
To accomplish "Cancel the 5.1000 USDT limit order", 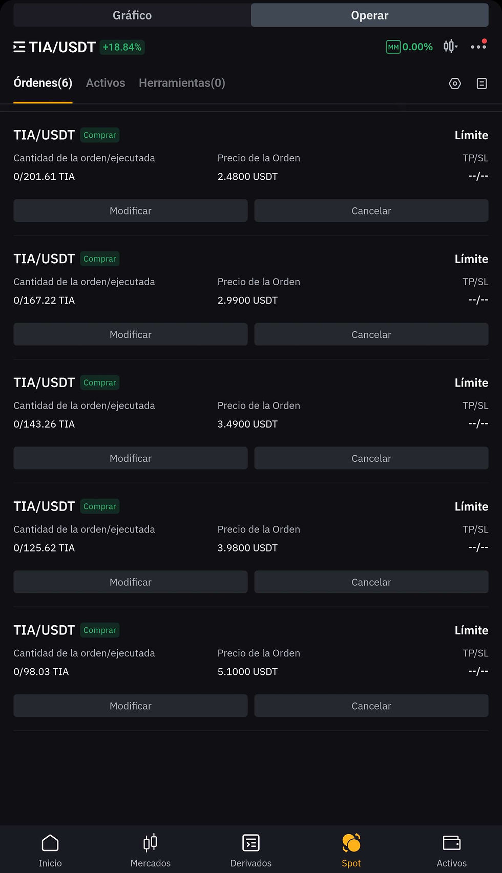I will coord(371,706).
